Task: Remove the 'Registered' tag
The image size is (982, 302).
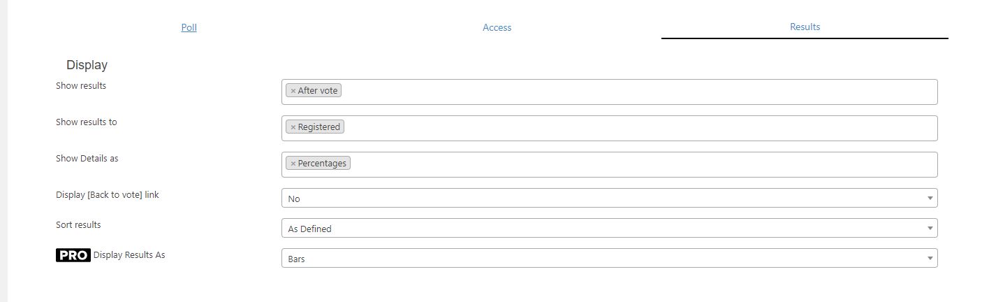Action: pos(293,127)
